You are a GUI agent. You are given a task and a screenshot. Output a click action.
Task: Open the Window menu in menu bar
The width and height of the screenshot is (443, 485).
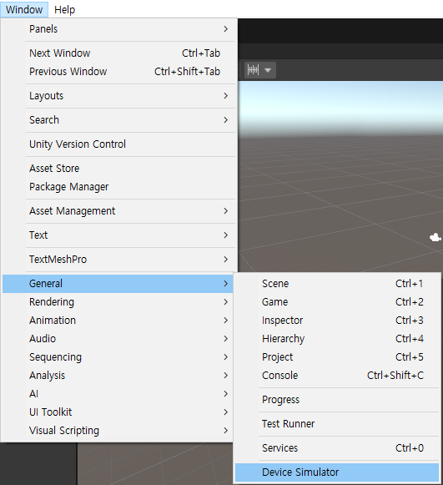24,9
